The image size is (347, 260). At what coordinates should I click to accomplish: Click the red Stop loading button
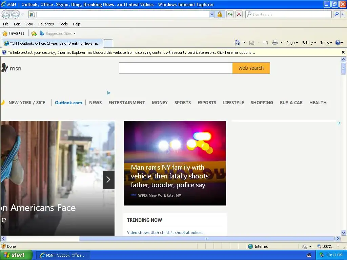[239, 14]
